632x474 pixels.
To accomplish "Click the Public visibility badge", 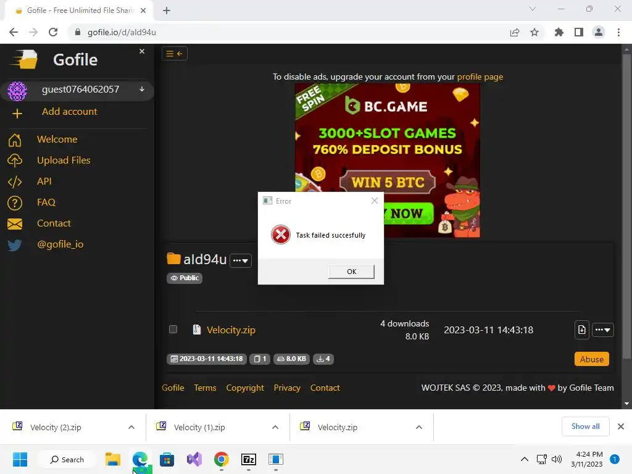I will (185, 278).
